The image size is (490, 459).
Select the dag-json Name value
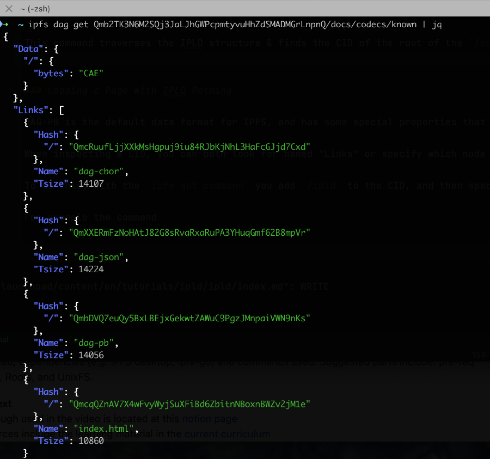[99, 256]
